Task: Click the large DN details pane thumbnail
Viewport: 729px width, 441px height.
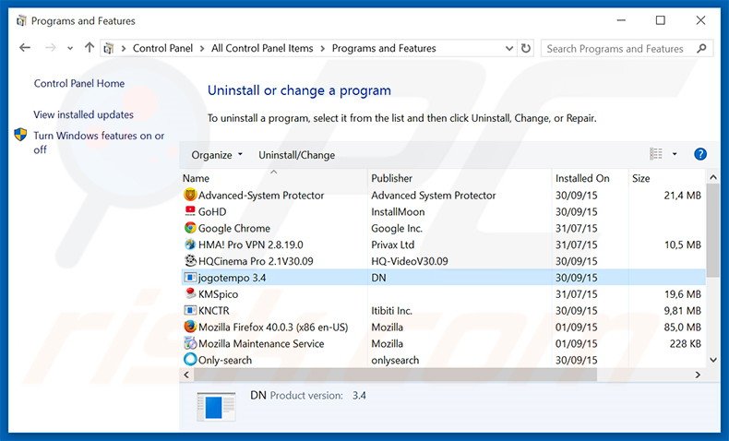Action: click(216, 406)
